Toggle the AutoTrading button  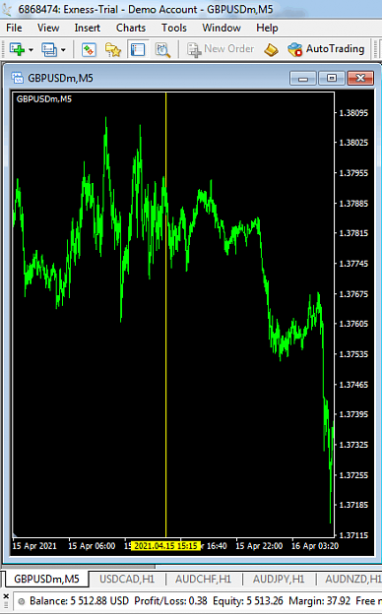[326, 49]
